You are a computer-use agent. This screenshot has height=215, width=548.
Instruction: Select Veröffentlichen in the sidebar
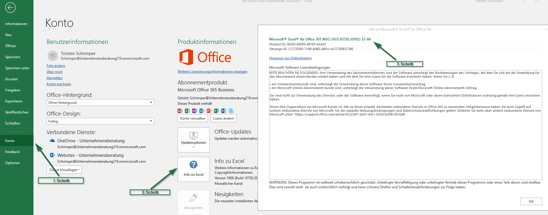point(17,112)
